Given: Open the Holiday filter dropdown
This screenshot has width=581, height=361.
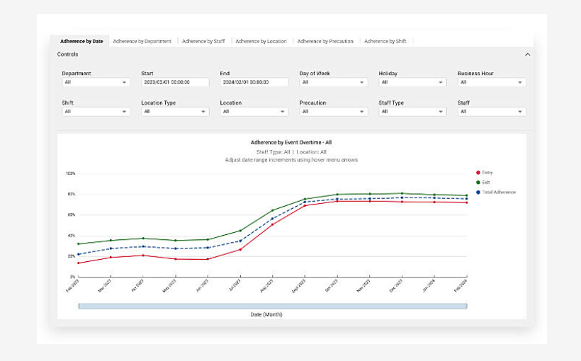Looking at the screenshot, I should [412, 82].
